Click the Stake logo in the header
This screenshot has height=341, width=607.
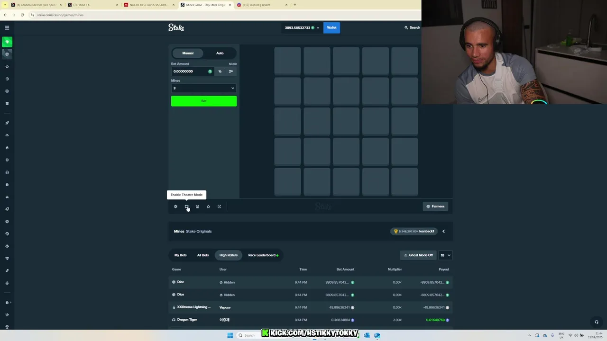pos(176,27)
